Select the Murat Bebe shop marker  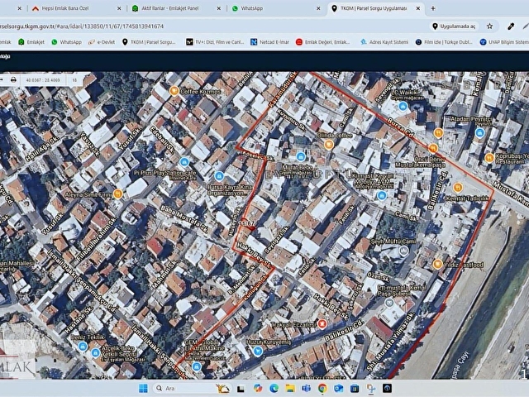point(301,157)
